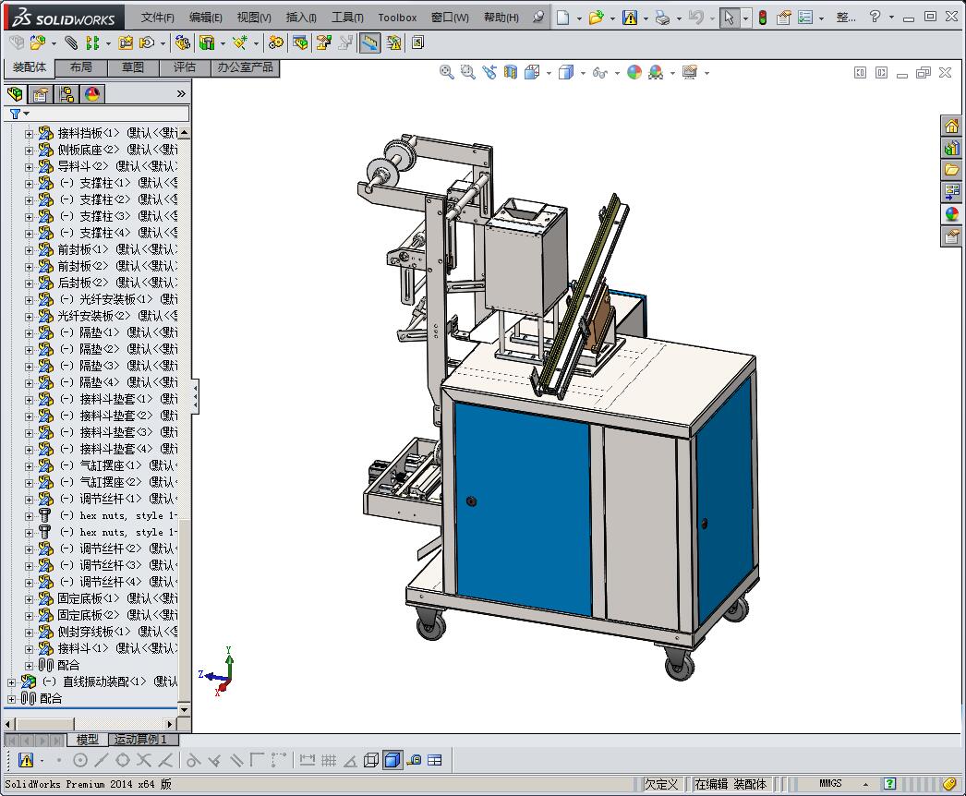Screen dimensions: 966x796
Task: Click the Previous View icon
Action: pyautogui.click(x=489, y=73)
